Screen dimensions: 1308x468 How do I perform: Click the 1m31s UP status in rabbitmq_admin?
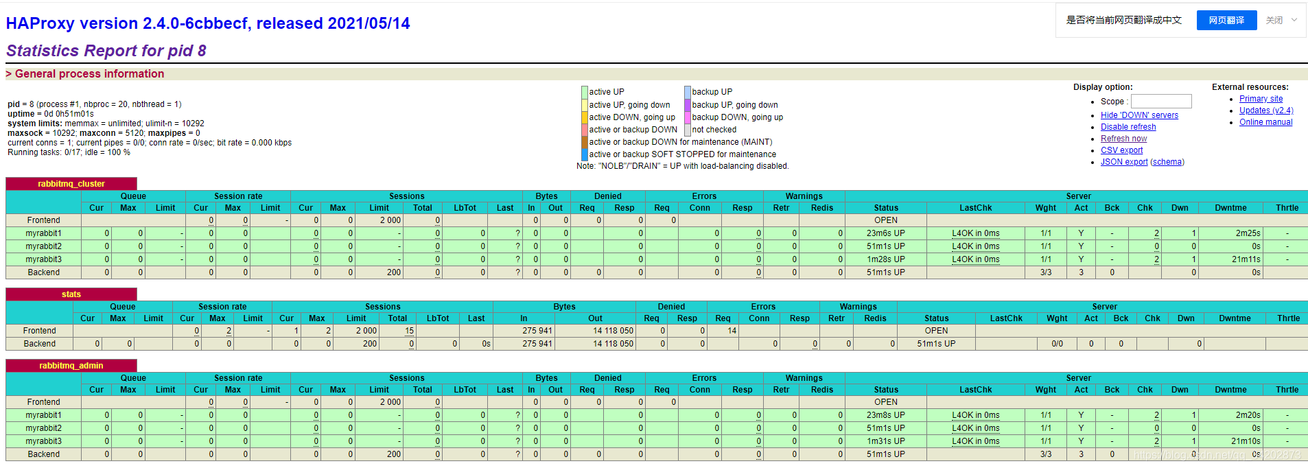coord(885,441)
